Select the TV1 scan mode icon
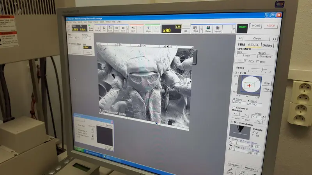Screen dimensions: 312x175 104,29
